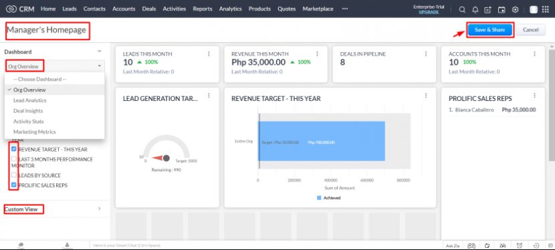
Task: Click Ask Zia in bottom bar
Action: 453,246
